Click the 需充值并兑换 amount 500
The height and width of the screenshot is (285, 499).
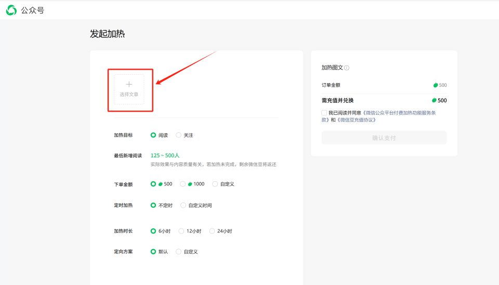(x=439, y=100)
